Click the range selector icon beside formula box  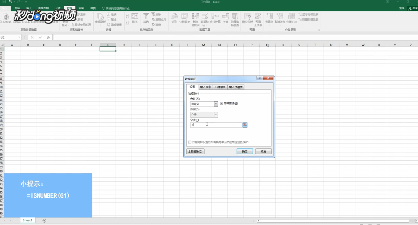(x=245, y=125)
